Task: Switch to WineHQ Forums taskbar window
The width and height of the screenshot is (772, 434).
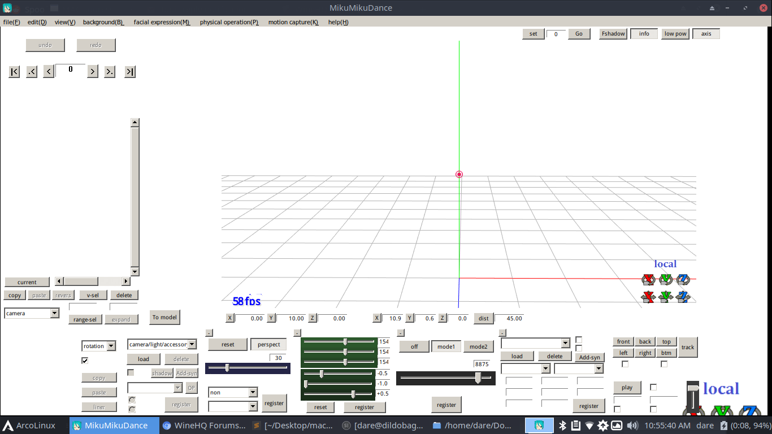Action: (x=204, y=426)
